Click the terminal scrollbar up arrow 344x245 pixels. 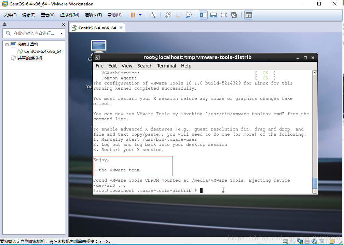coord(315,73)
